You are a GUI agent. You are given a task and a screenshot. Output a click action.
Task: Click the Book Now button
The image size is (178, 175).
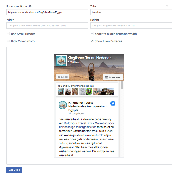pyautogui.click(x=113, y=77)
